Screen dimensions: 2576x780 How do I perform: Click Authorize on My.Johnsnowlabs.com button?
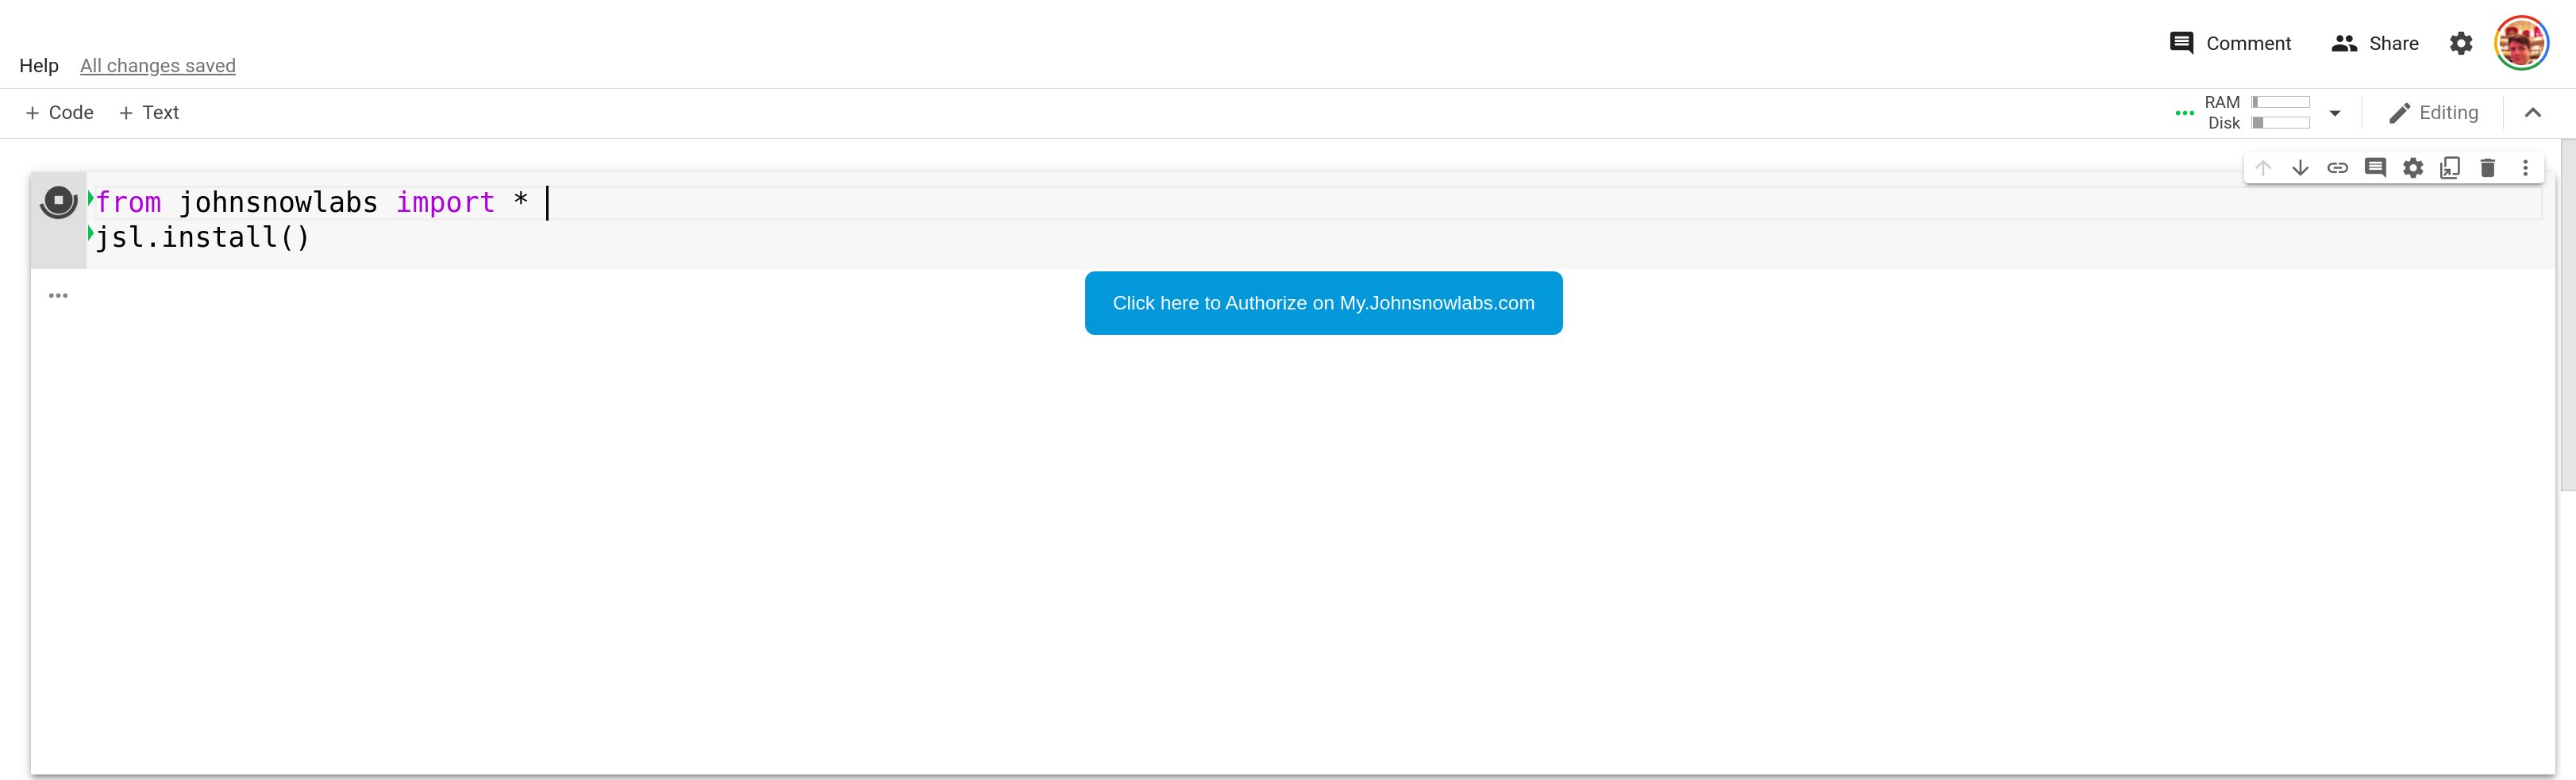coord(1323,303)
